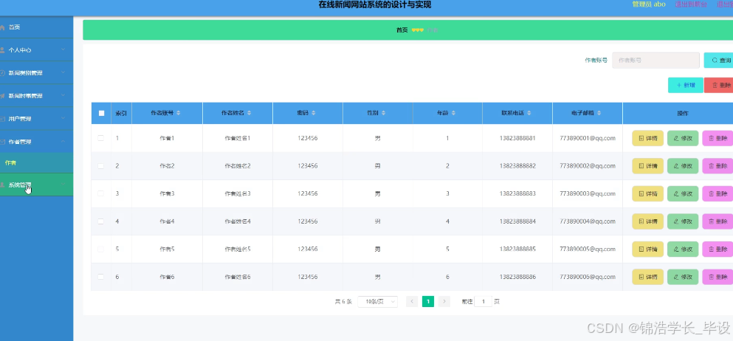Click 管理员 abo in top header
The image size is (733, 341).
pyautogui.click(x=648, y=4)
